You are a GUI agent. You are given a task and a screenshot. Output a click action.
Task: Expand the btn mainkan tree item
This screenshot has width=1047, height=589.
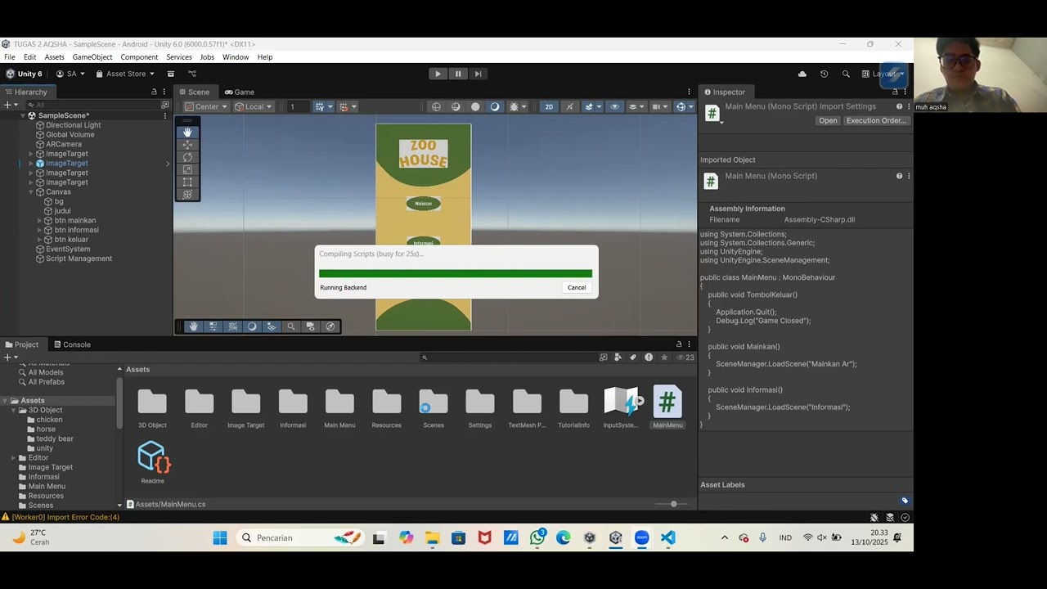(x=39, y=220)
